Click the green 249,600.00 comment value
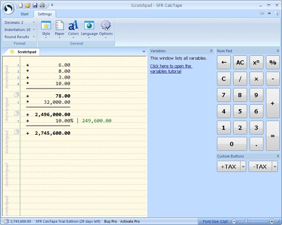 point(97,121)
